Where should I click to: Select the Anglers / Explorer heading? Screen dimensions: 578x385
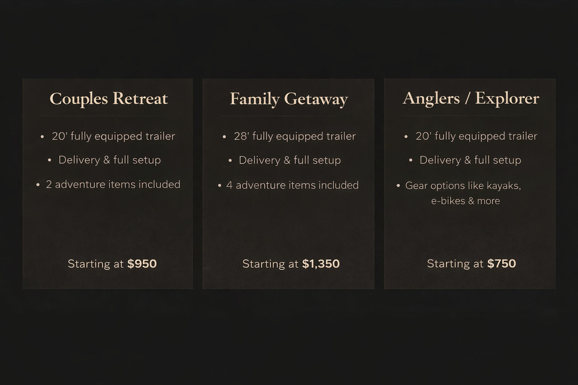471,99
